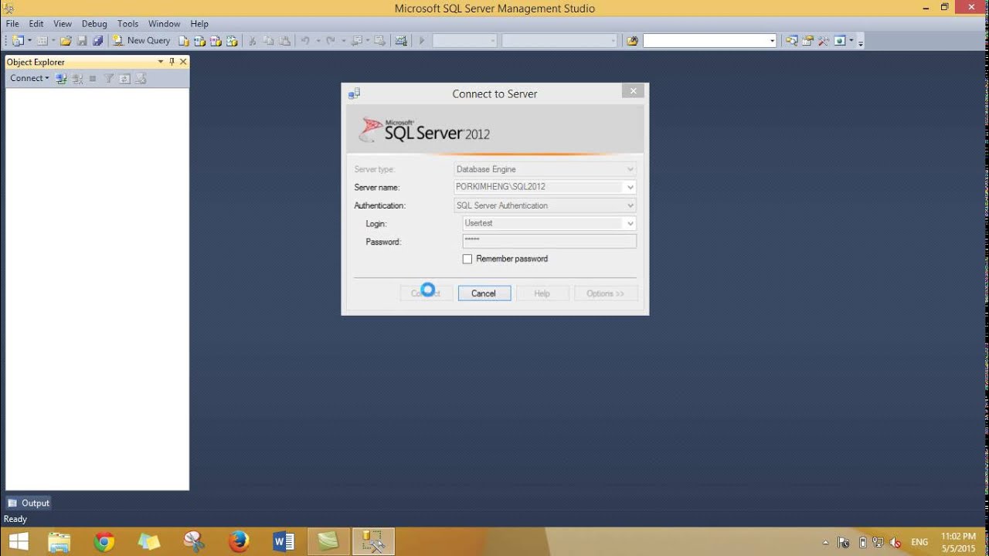Click the Filter funnel icon in Object Explorer

pyautogui.click(x=109, y=78)
